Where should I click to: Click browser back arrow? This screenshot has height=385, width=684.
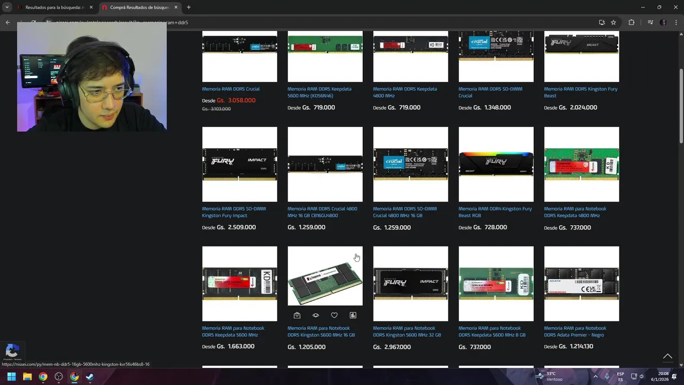[7, 22]
